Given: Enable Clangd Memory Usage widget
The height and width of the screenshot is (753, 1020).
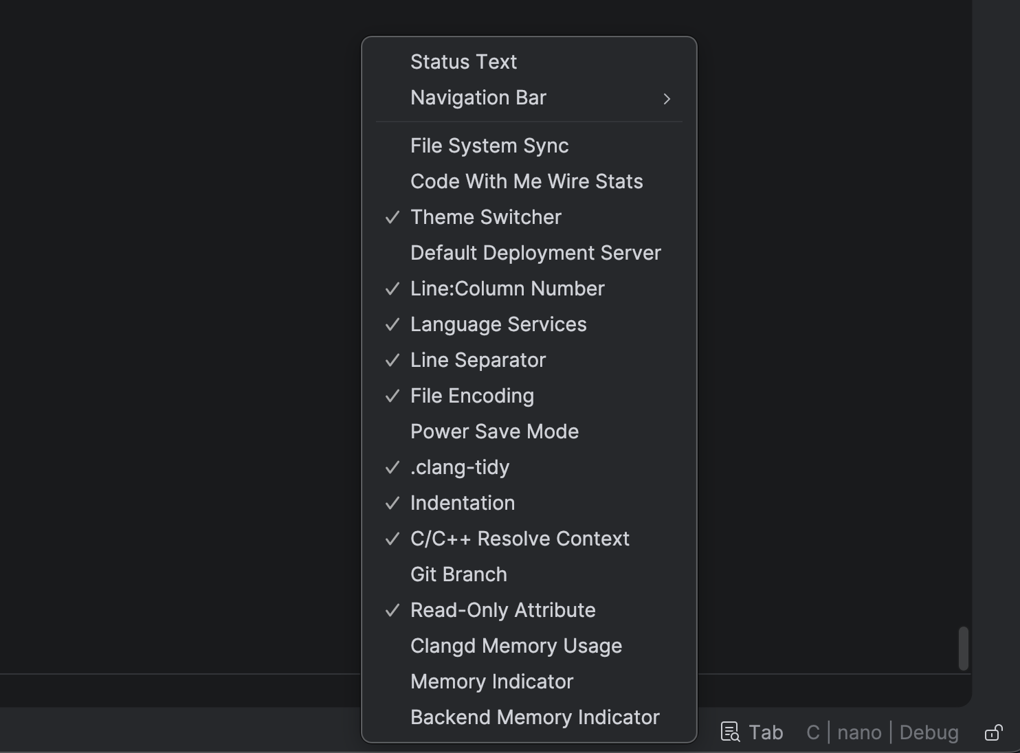Looking at the screenshot, I should click(x=529, y=646).
